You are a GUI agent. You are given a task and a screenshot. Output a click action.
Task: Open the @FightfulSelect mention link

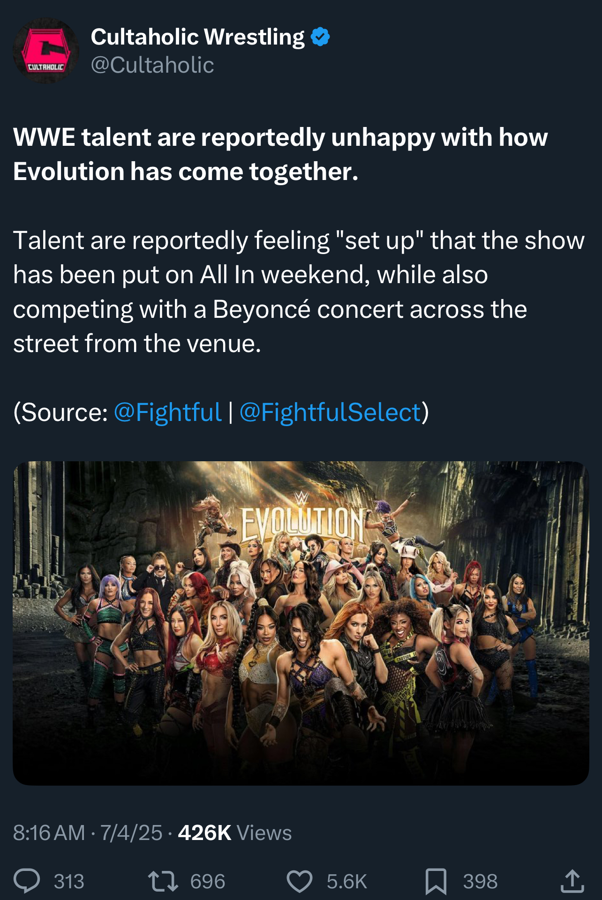pyautogui.click(x=330, y=412)
